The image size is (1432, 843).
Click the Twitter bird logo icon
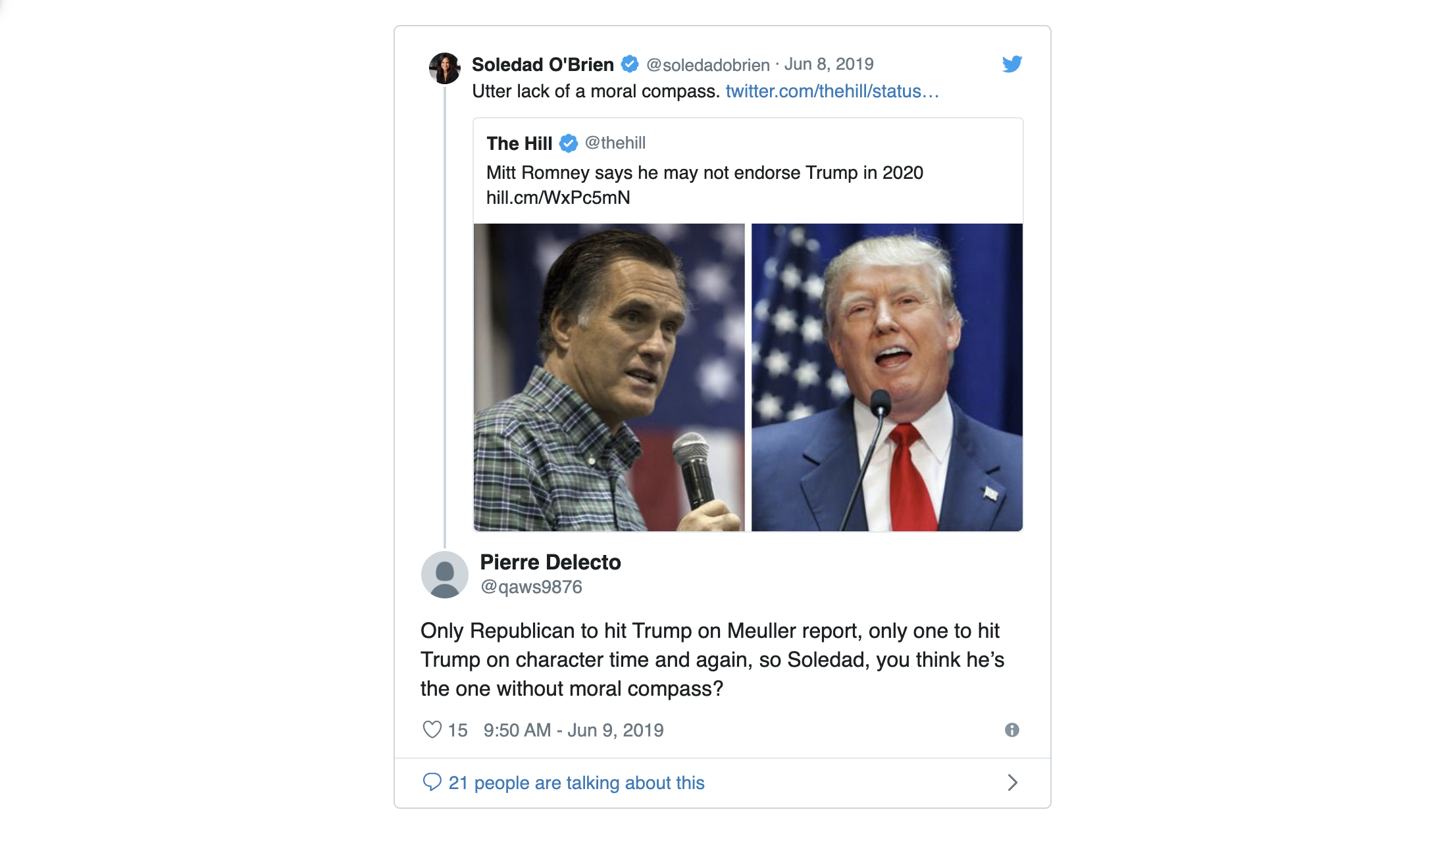click(1011, 64)
